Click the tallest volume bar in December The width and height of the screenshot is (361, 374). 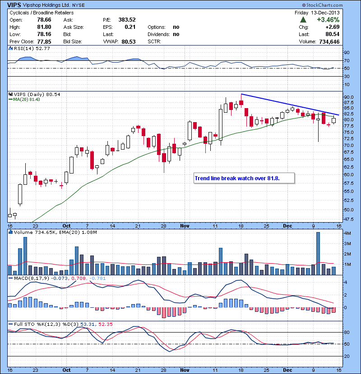[x=318, y=254]
